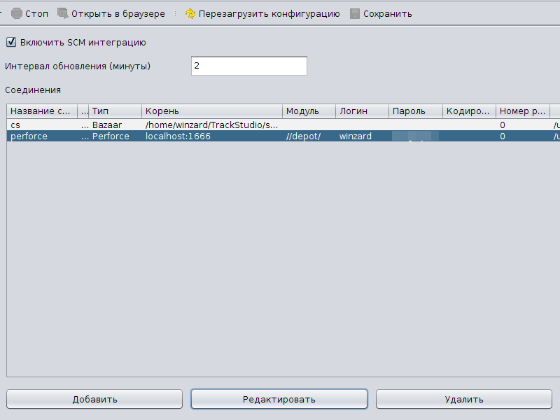Click the localhost:1666 root cell

tap(178, 136)
